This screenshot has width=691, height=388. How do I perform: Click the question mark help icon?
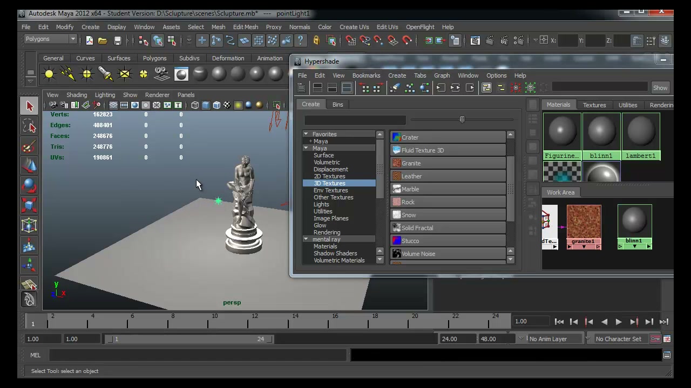pos(301,40)
